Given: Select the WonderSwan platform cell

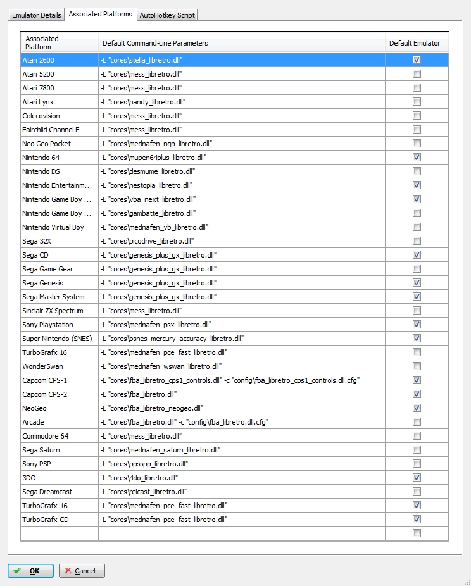Looking at the screenshot, I should [x=60, y=366].
